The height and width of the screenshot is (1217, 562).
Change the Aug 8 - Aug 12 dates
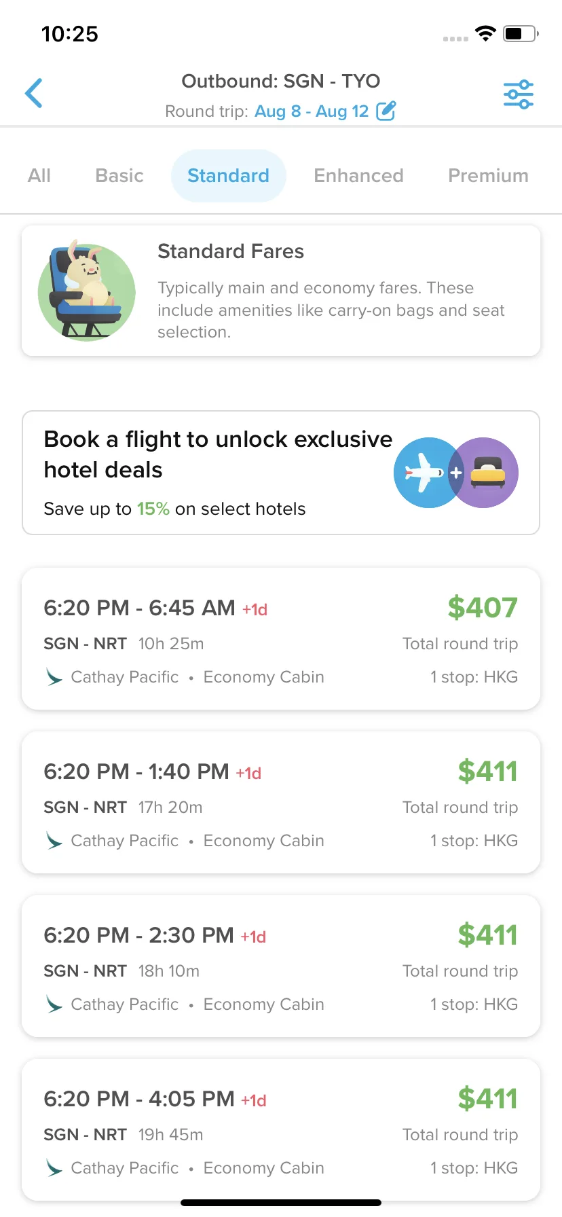pyautogui.click(x=312, y=111)
